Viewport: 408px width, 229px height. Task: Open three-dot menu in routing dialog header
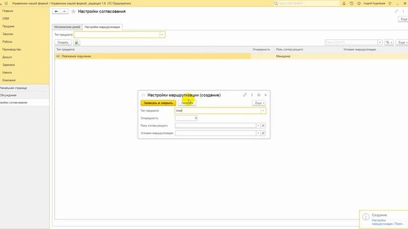(x=252, y=95)
